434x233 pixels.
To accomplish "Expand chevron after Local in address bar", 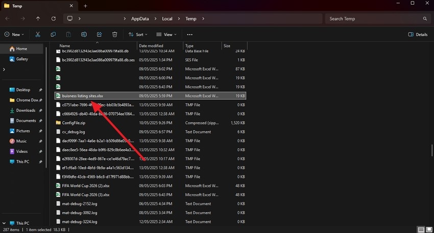I will point(179,18).
